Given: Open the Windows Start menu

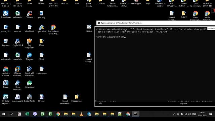Looking at the screenshot, I should (x=4, y=114).
